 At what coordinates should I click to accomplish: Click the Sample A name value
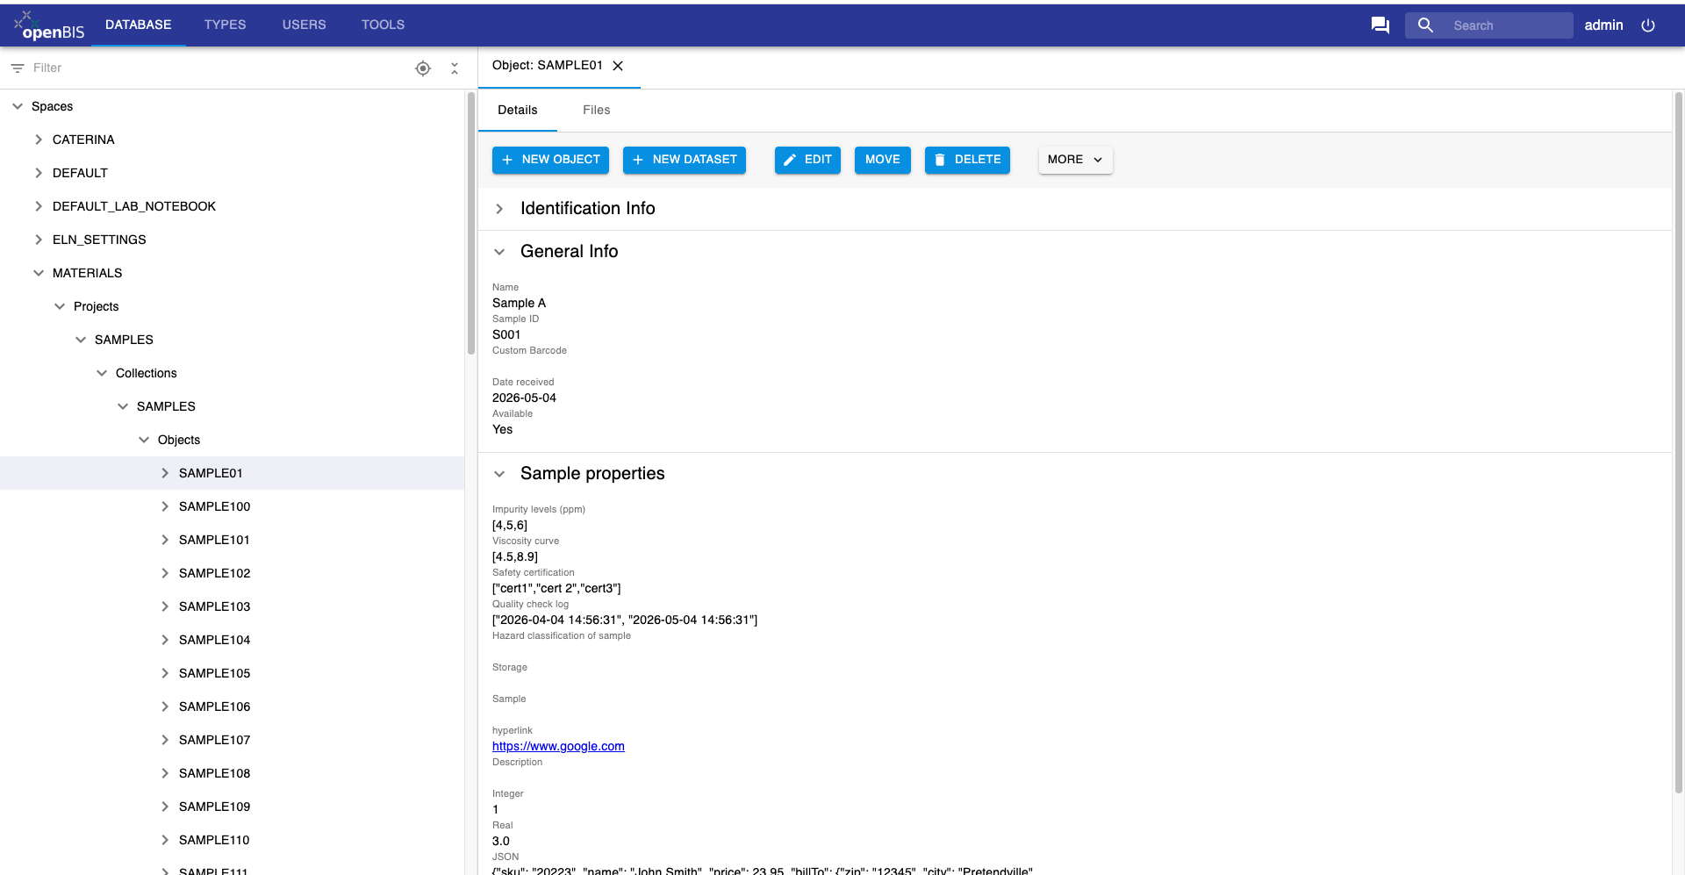pos(519,303)
